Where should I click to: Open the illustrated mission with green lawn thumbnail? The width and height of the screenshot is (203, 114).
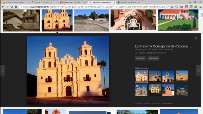click(x=178, y=20)
